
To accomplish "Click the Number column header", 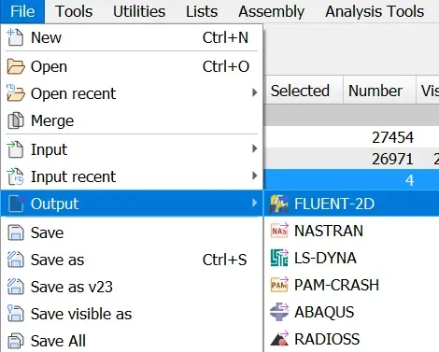I will (x=375, y=91).
